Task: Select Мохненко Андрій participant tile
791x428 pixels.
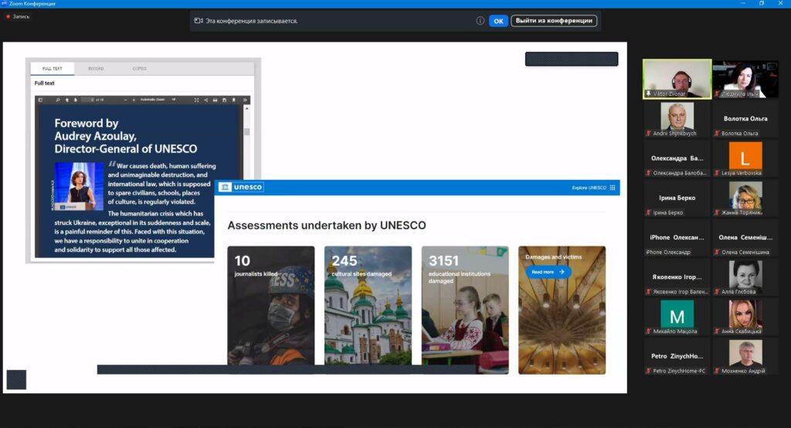Action: [745, 357]
